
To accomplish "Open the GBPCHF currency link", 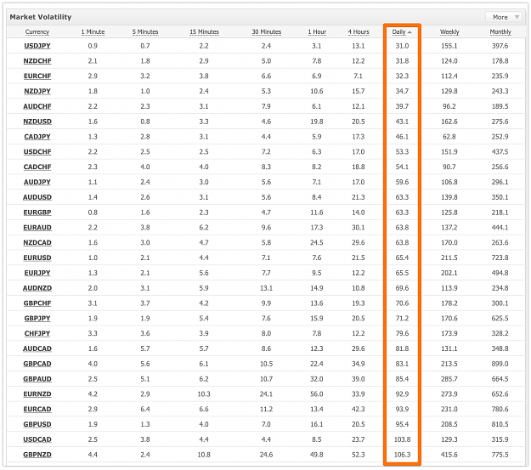I will click(x=37, y=303).
